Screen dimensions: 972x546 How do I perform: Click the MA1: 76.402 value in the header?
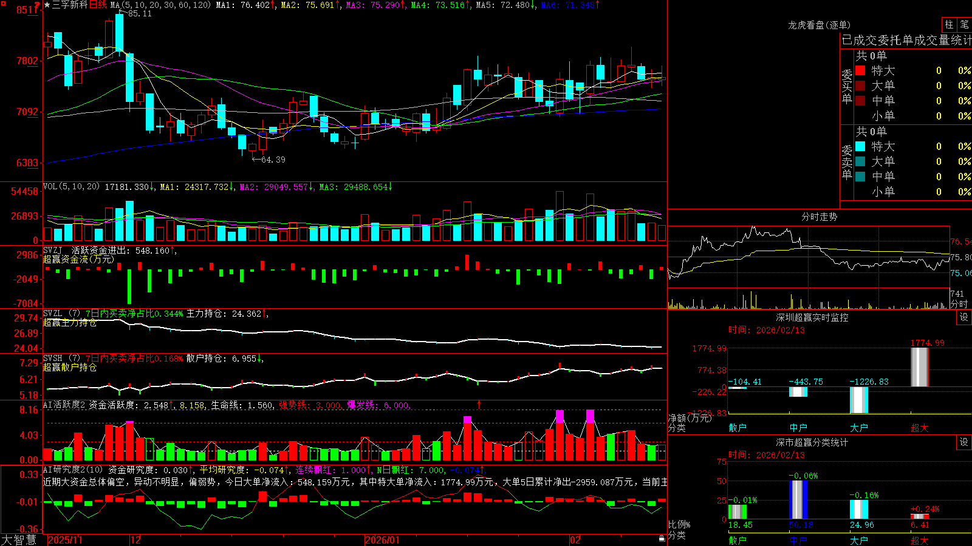pos(245,5)
